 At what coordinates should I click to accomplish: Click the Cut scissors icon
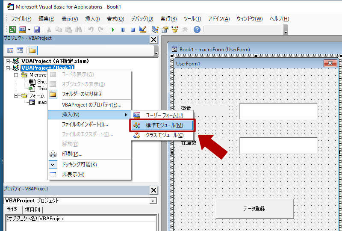click(49, 30)
